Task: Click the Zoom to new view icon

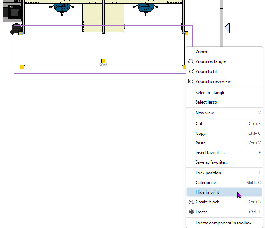Action: pyautogui.click(x=191, y=81)
